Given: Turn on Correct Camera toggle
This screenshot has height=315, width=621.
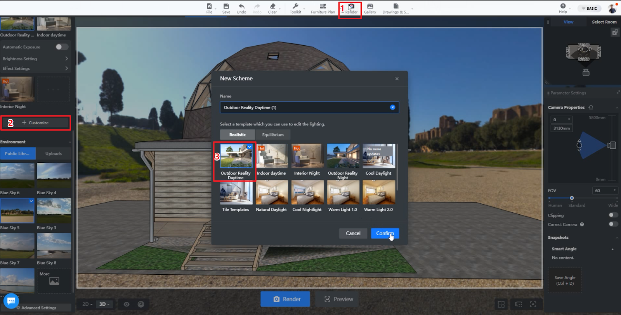Looking at the screenshot, I should point(613,224).
